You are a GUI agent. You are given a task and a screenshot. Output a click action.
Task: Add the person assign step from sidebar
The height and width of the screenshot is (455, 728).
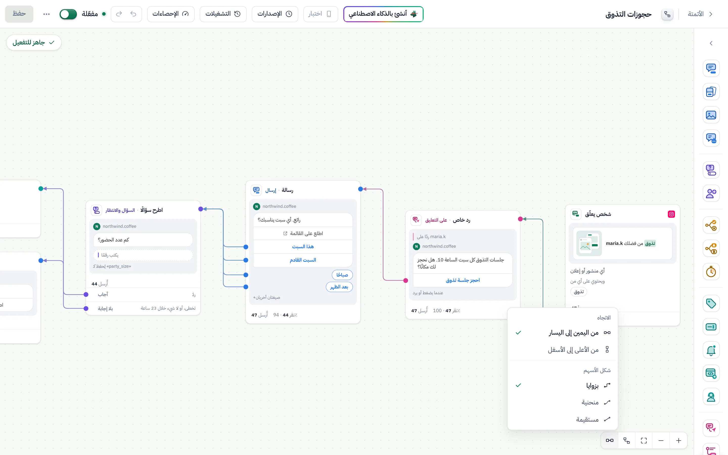pos(711,397)
